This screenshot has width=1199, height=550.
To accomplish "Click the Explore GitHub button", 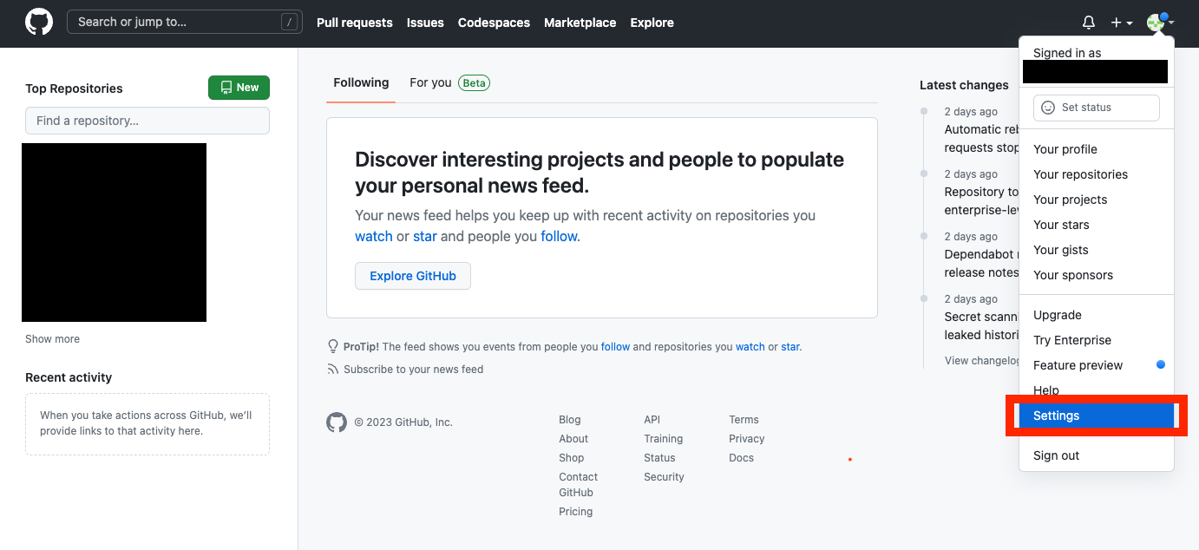I will (413, 276).
